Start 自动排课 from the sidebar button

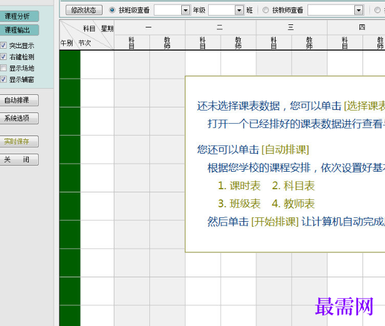point(19,100)
